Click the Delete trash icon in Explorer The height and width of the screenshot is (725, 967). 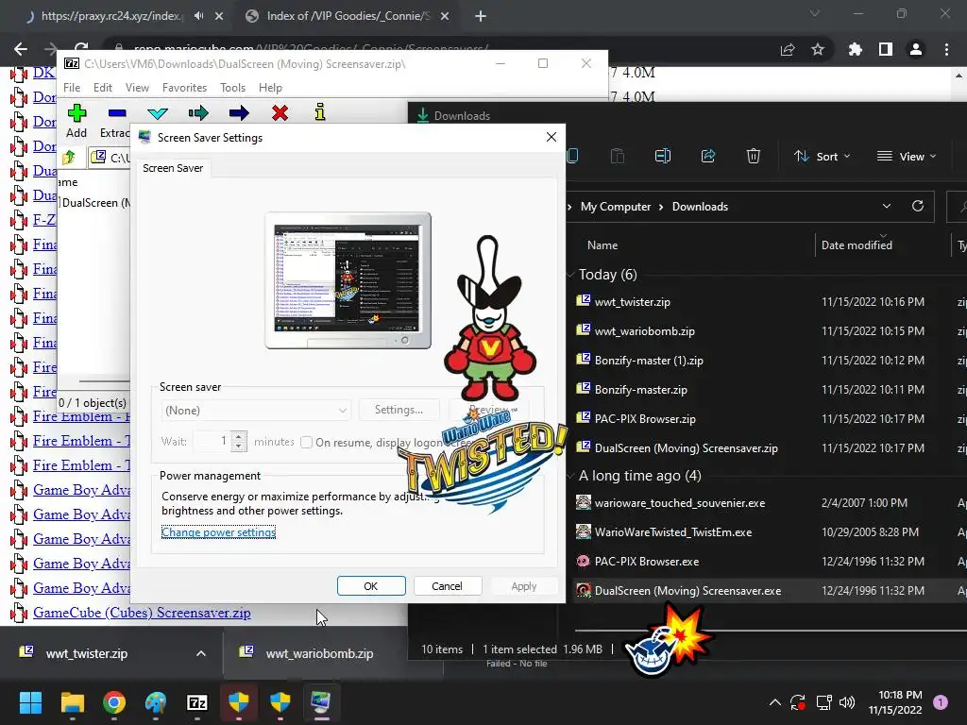pos(753,156)
